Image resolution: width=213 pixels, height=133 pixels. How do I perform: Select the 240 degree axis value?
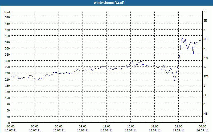click(x=8, y=73)
